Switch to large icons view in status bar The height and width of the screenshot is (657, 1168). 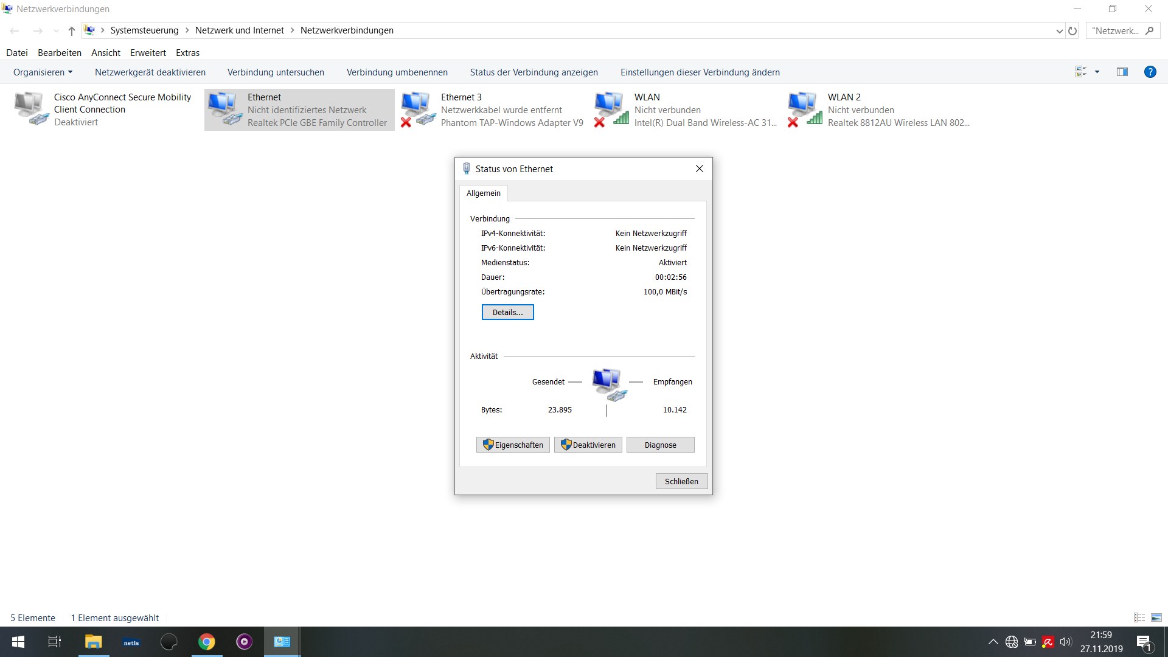(x=1156, y=617)
